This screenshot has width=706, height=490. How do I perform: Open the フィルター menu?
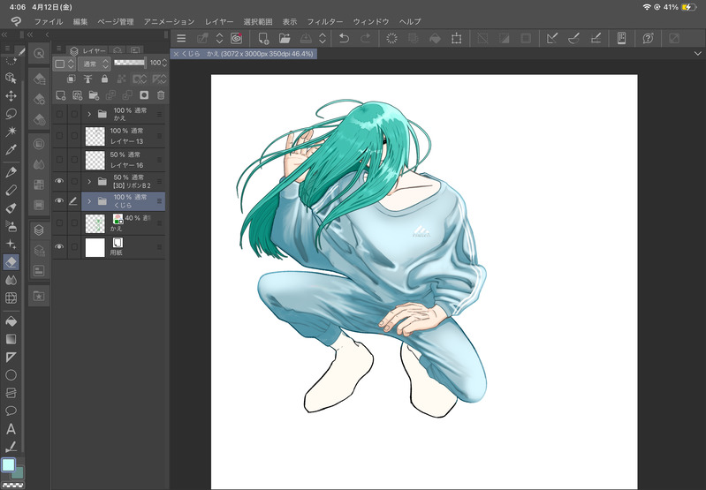click(325, 20)
